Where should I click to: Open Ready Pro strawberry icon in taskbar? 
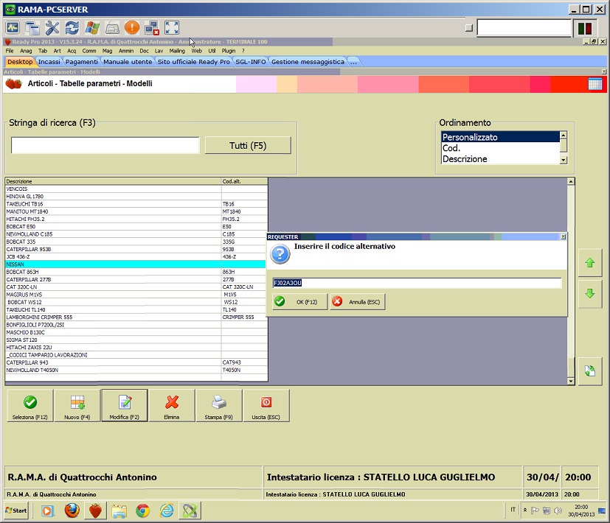pyautogui.click(x=95, y=510)
